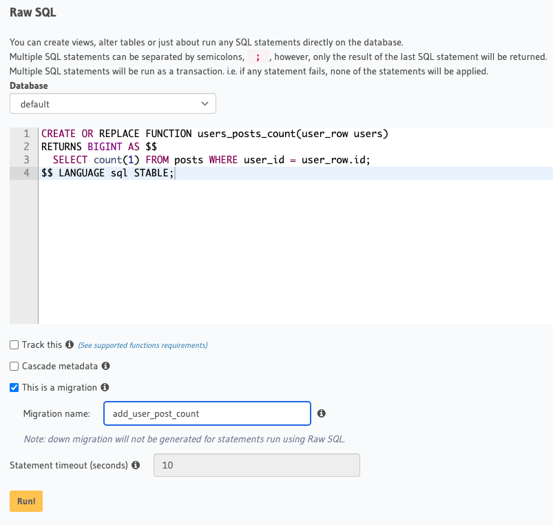Click the Statement timeout seconds field
Viewport: 553px width, 525px height.
(x=256, y=465)
